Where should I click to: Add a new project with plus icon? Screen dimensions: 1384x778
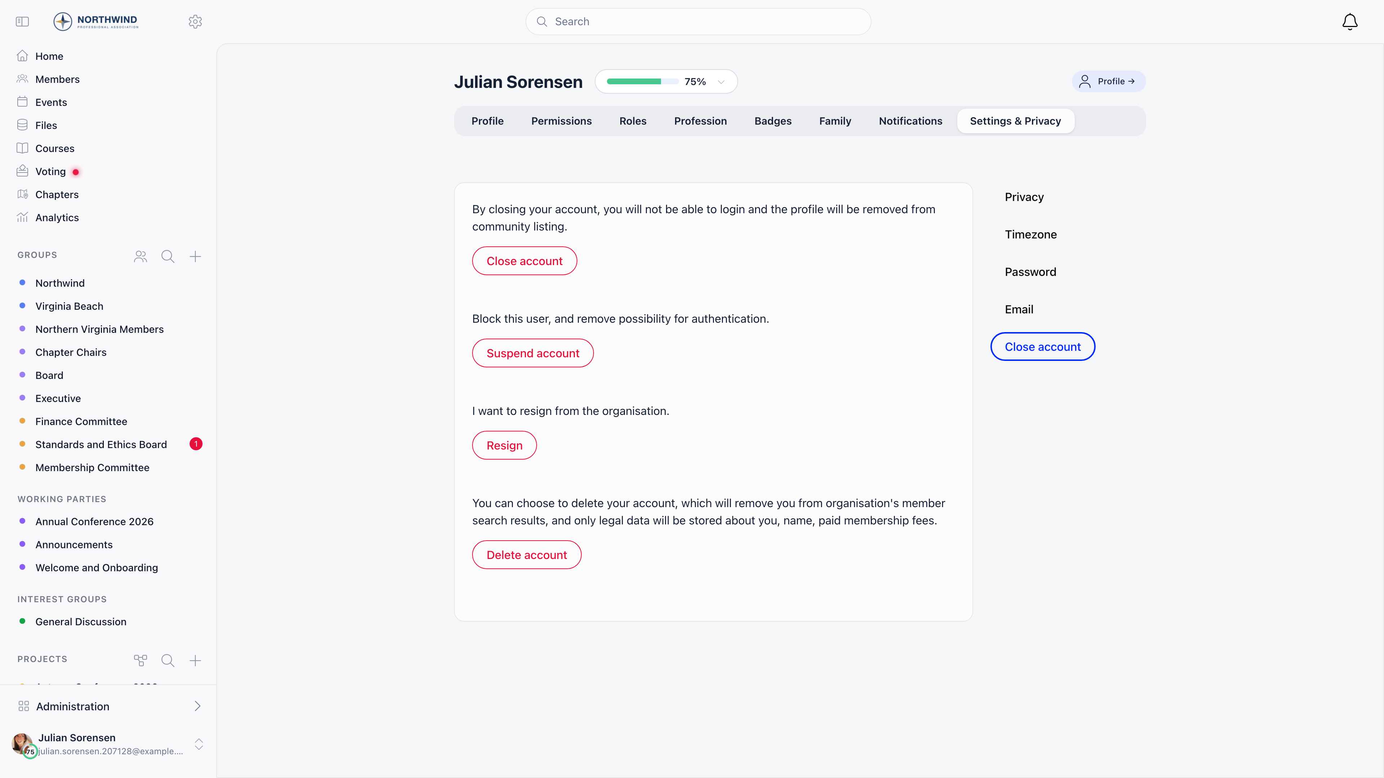coord(195,660)
